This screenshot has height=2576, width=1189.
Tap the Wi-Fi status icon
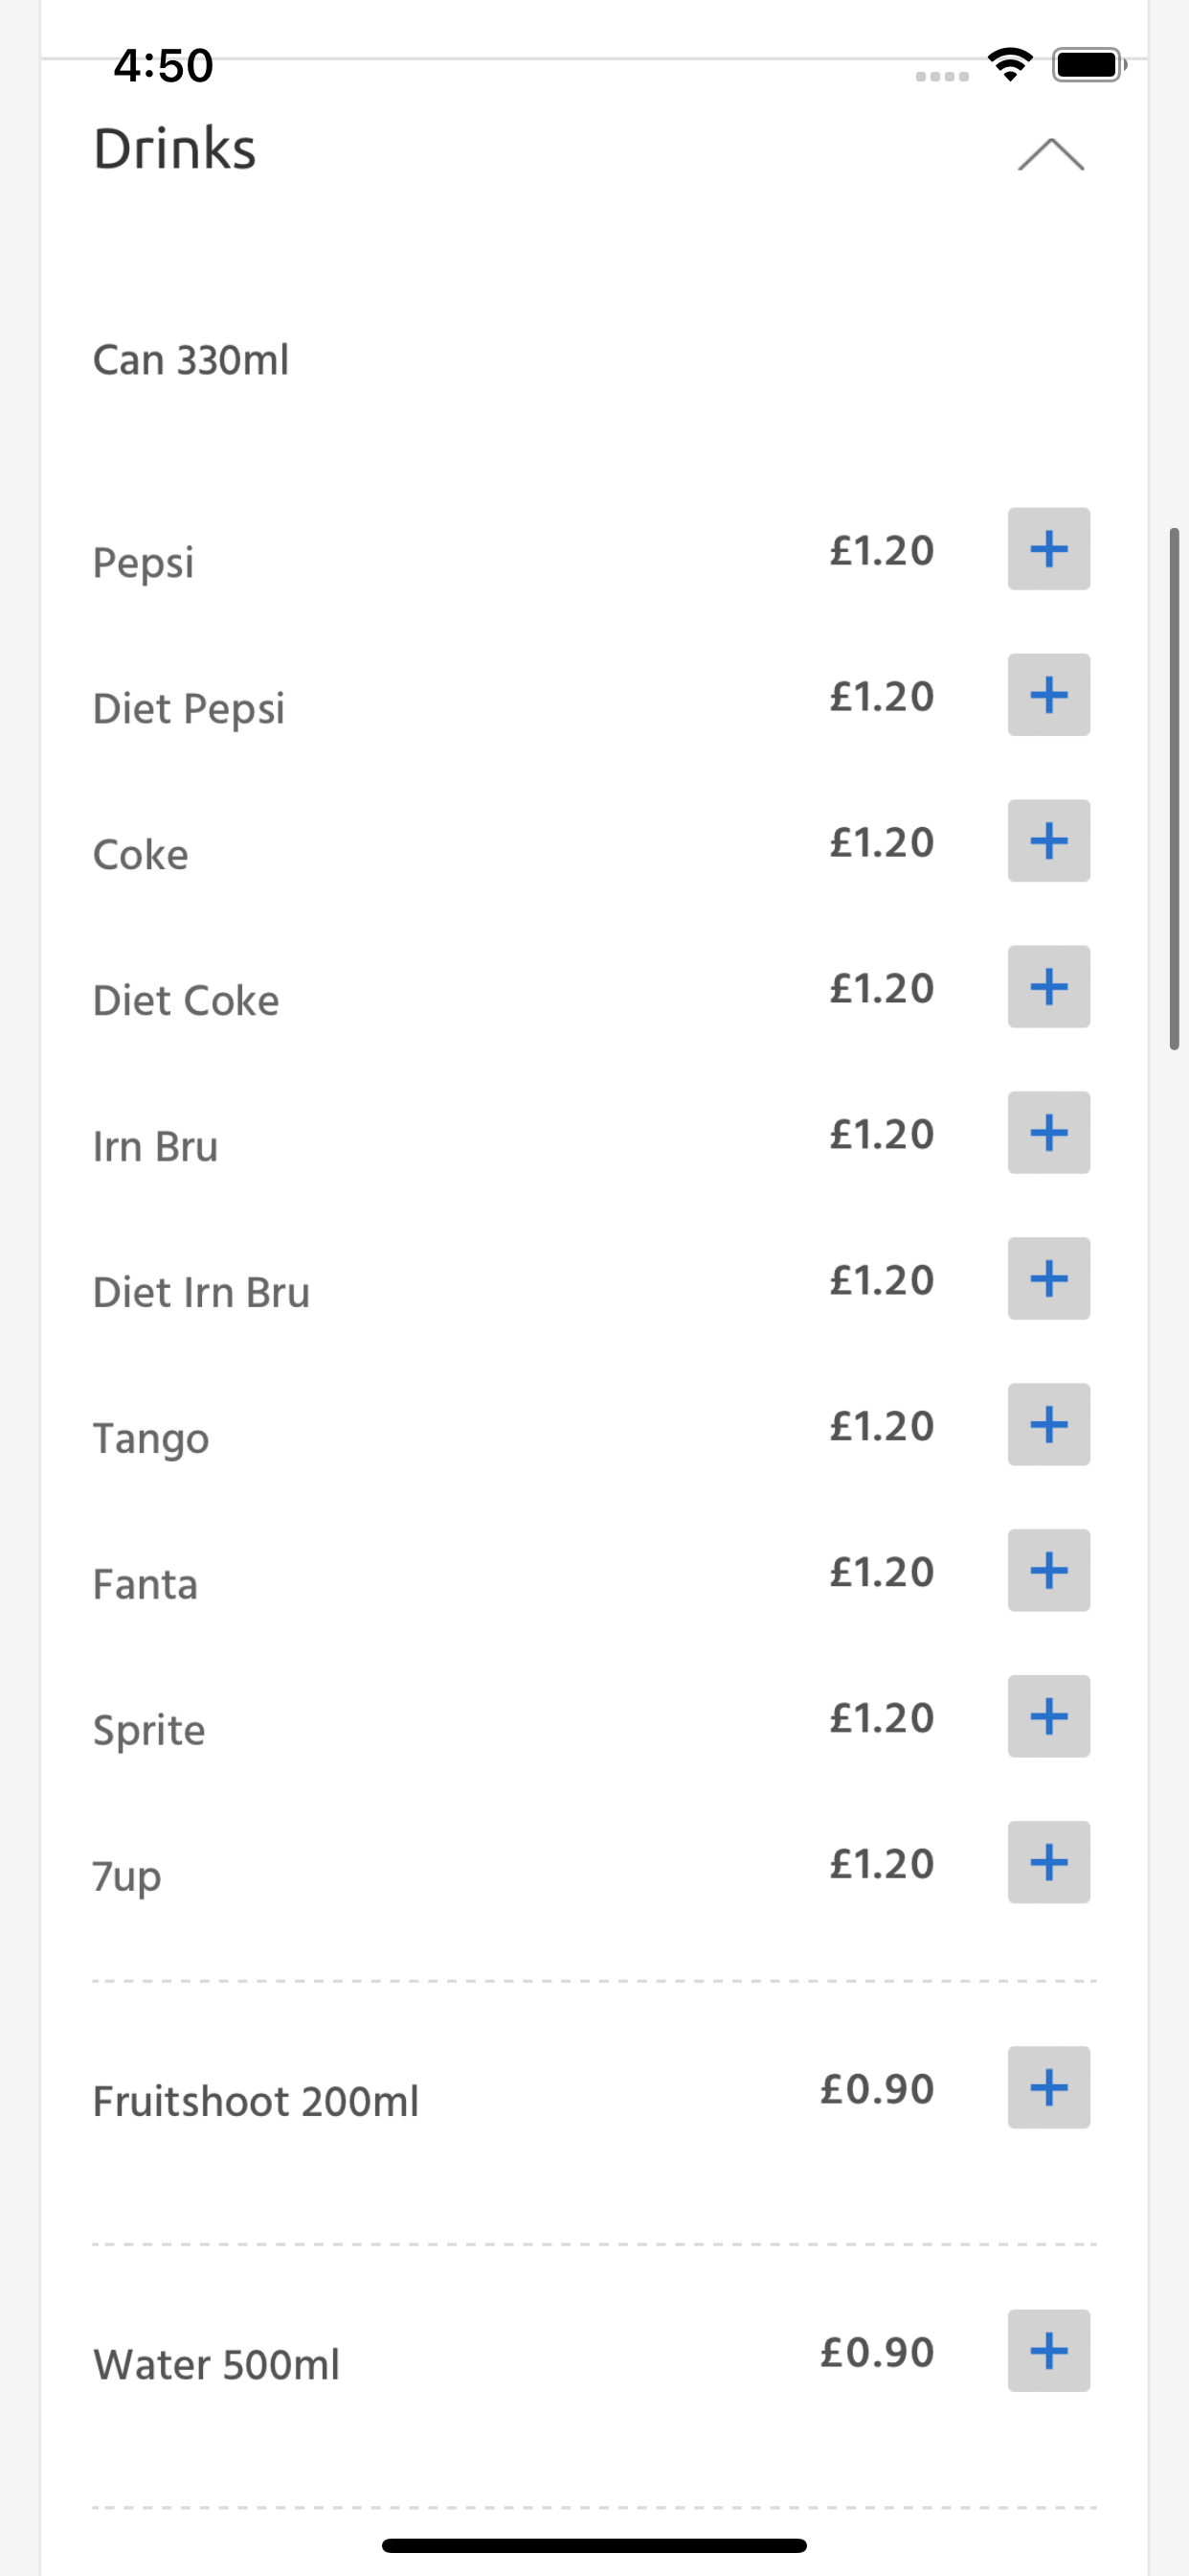coord(1010,65)
